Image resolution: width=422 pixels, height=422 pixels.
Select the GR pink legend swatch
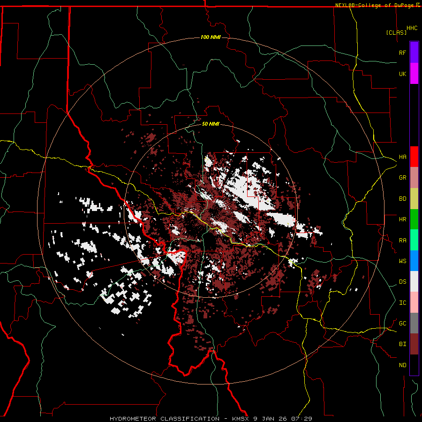pos(414,177)
